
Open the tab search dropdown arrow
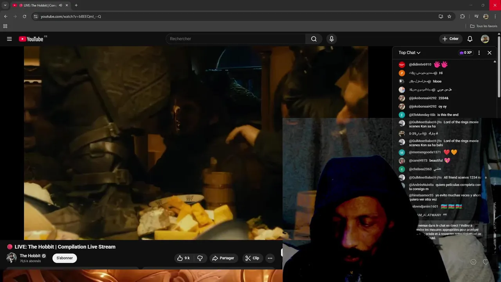click(5, 5)
